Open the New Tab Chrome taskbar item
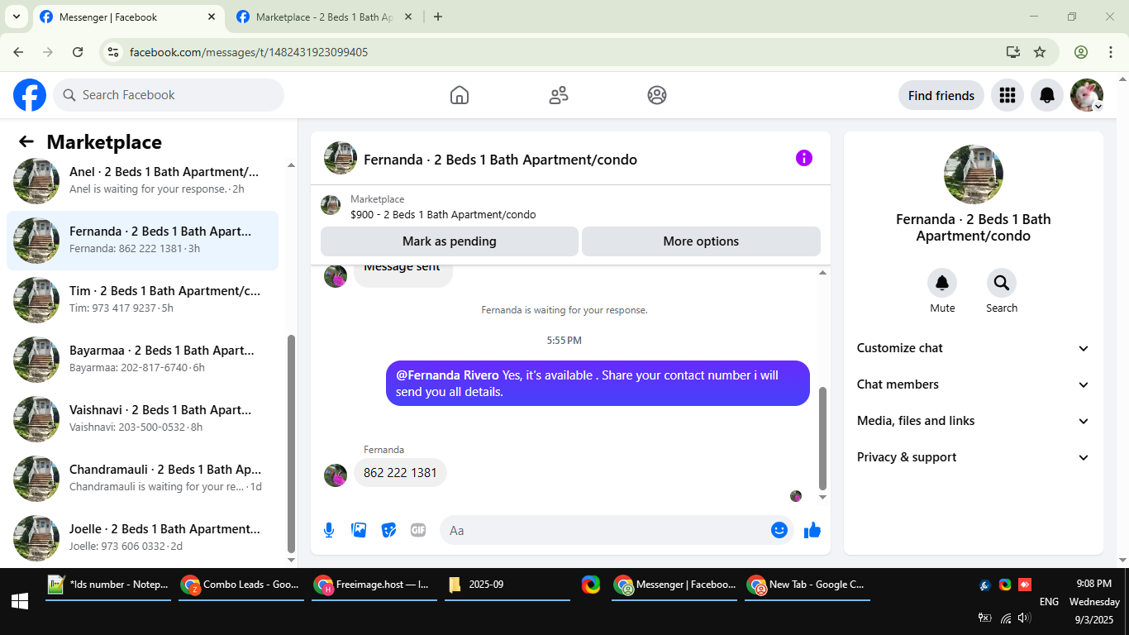This screenshot has width=1129, height=635. tap(807, 585)
